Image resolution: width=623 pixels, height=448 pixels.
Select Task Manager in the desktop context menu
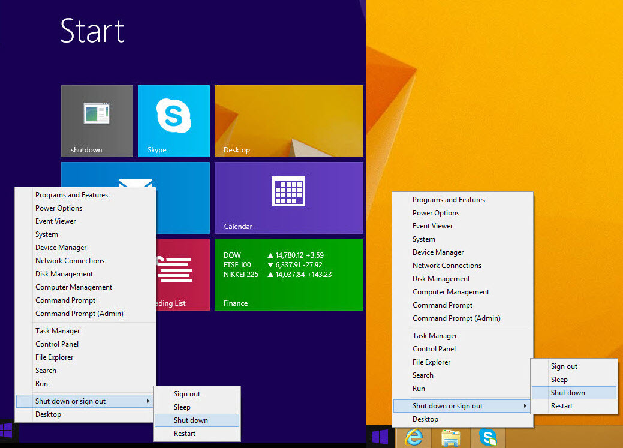click(x=435, y=336)
